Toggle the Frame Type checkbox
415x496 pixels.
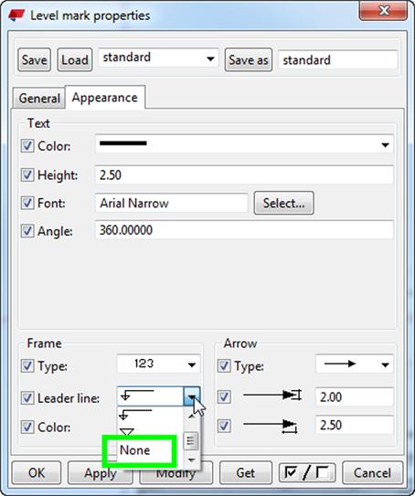click(x=27, y=366)
